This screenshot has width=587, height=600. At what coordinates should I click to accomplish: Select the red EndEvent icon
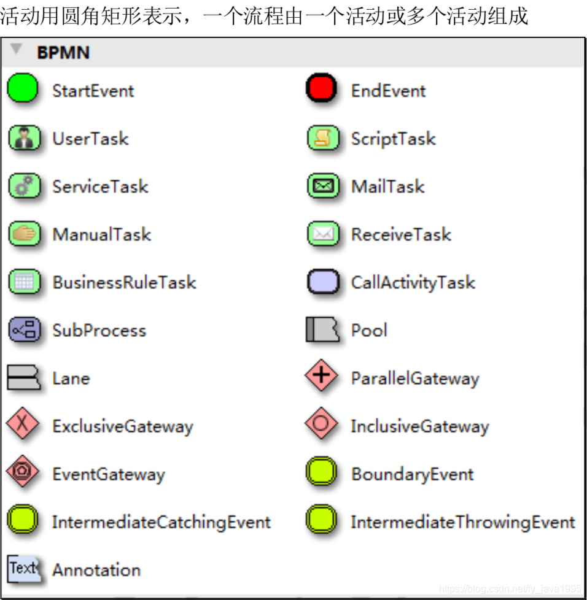point(321,88)
